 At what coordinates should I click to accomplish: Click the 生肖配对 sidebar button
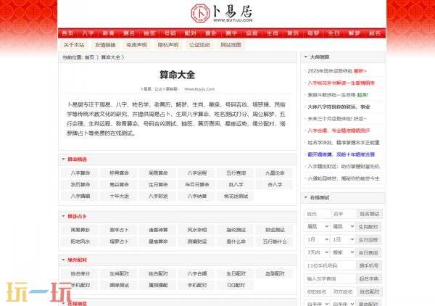click(368, 227)
